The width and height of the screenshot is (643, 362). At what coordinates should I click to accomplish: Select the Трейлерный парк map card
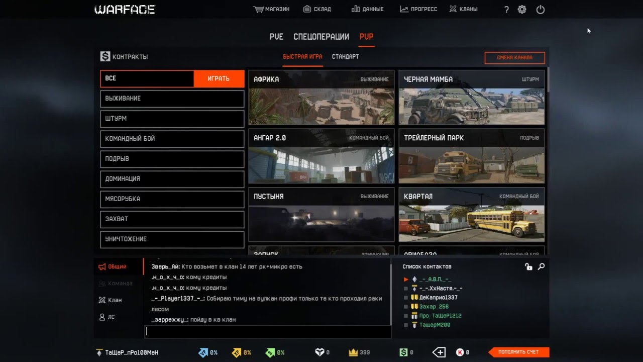[472, 156]
